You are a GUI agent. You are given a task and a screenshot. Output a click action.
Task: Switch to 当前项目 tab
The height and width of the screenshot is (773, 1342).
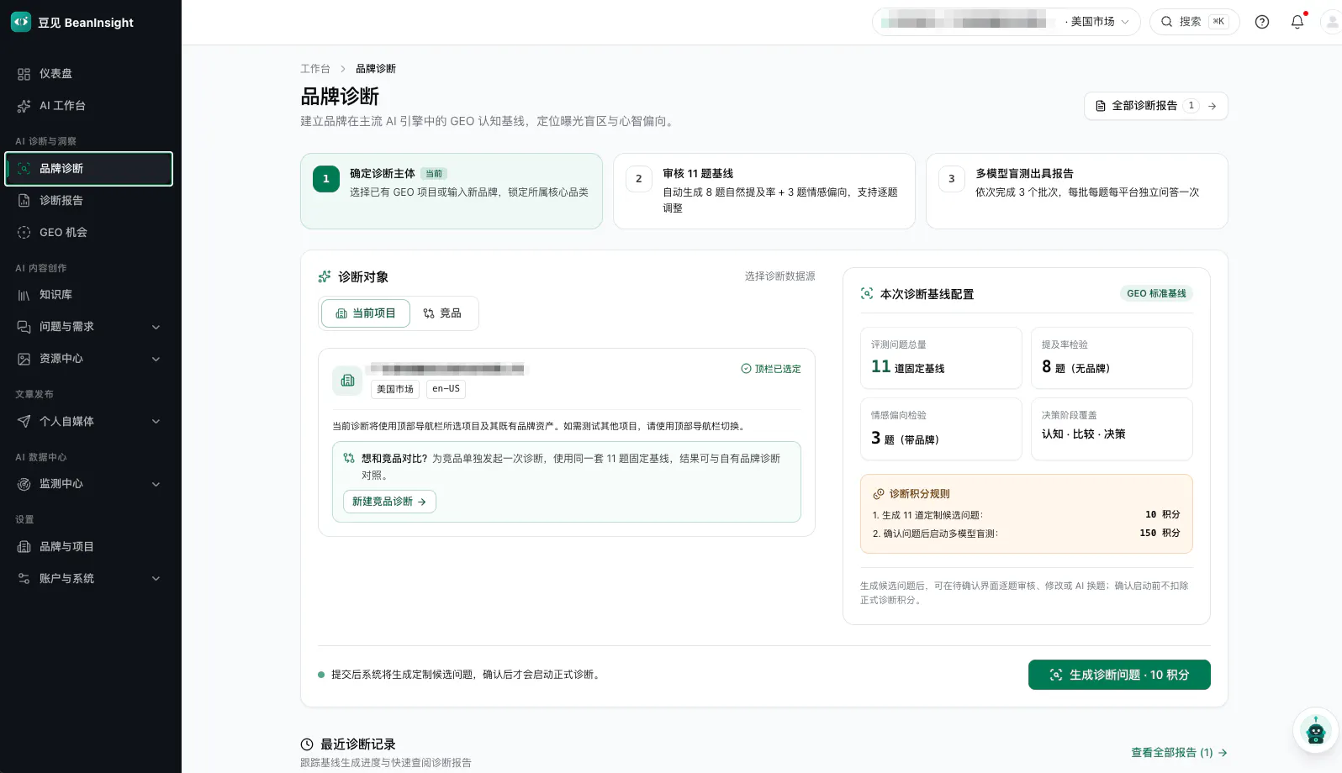coord(366,313)
